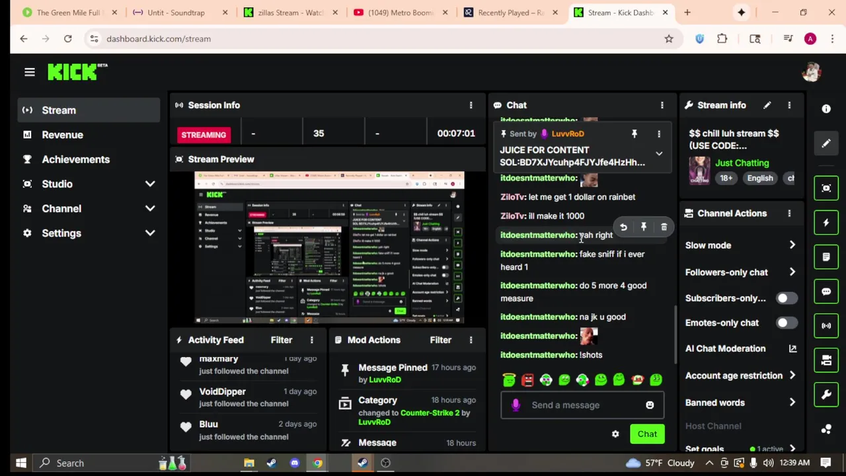Unpin the pinned chat message
Viewport: 846px width, 476px height.
point(634,134)
